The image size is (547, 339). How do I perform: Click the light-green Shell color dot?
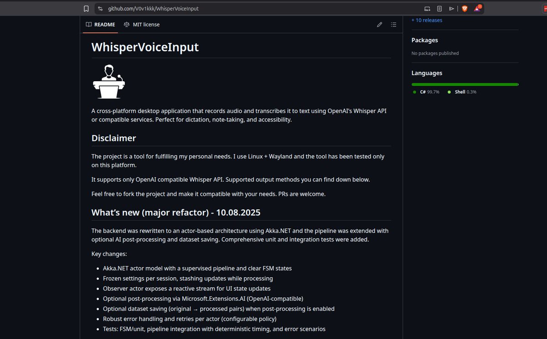pyautogui.click(x=449, y=92)
